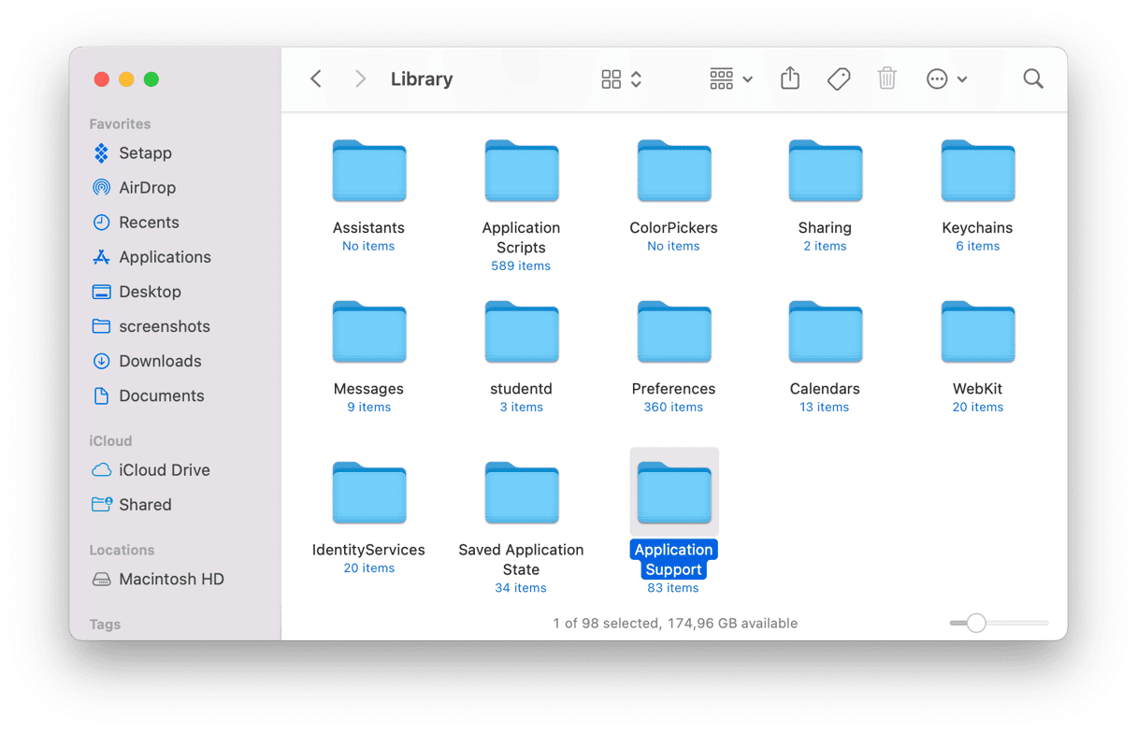Select the iCloud Drive cloud icon

(101, 470)
